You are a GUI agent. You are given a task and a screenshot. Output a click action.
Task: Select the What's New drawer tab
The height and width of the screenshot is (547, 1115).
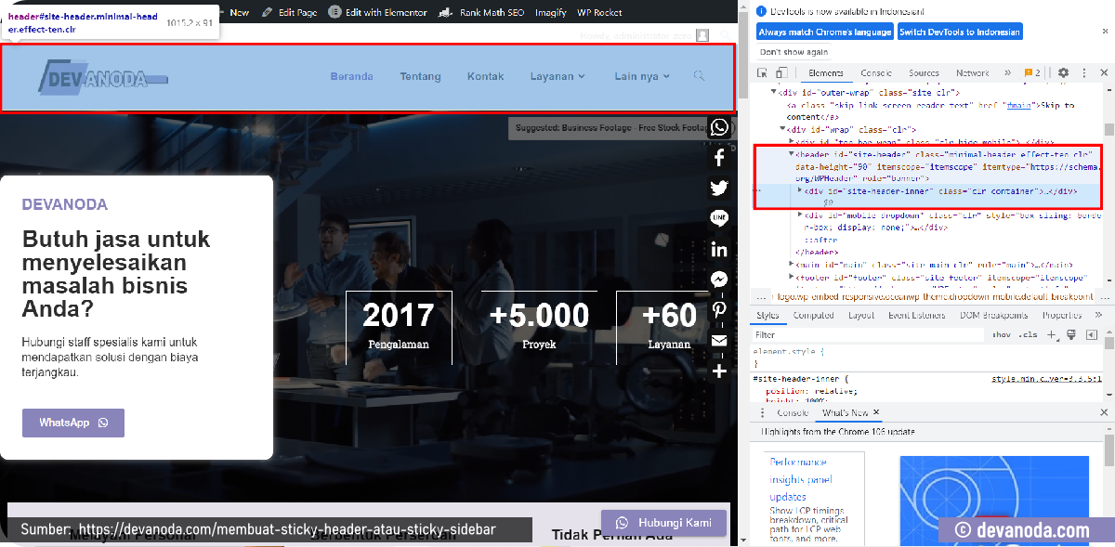coord(845,412)
